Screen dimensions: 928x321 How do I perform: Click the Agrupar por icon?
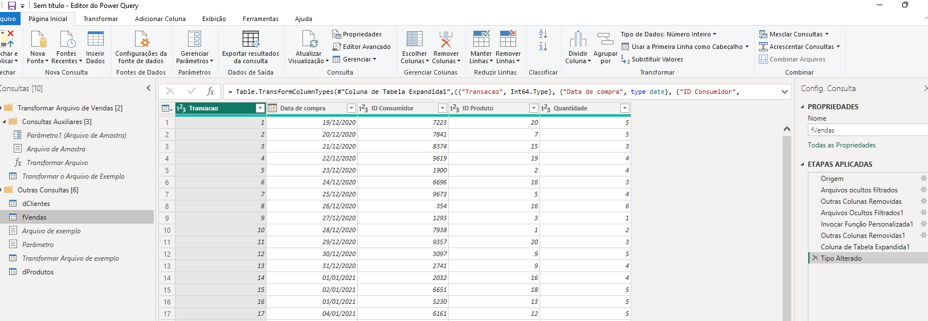605,40
